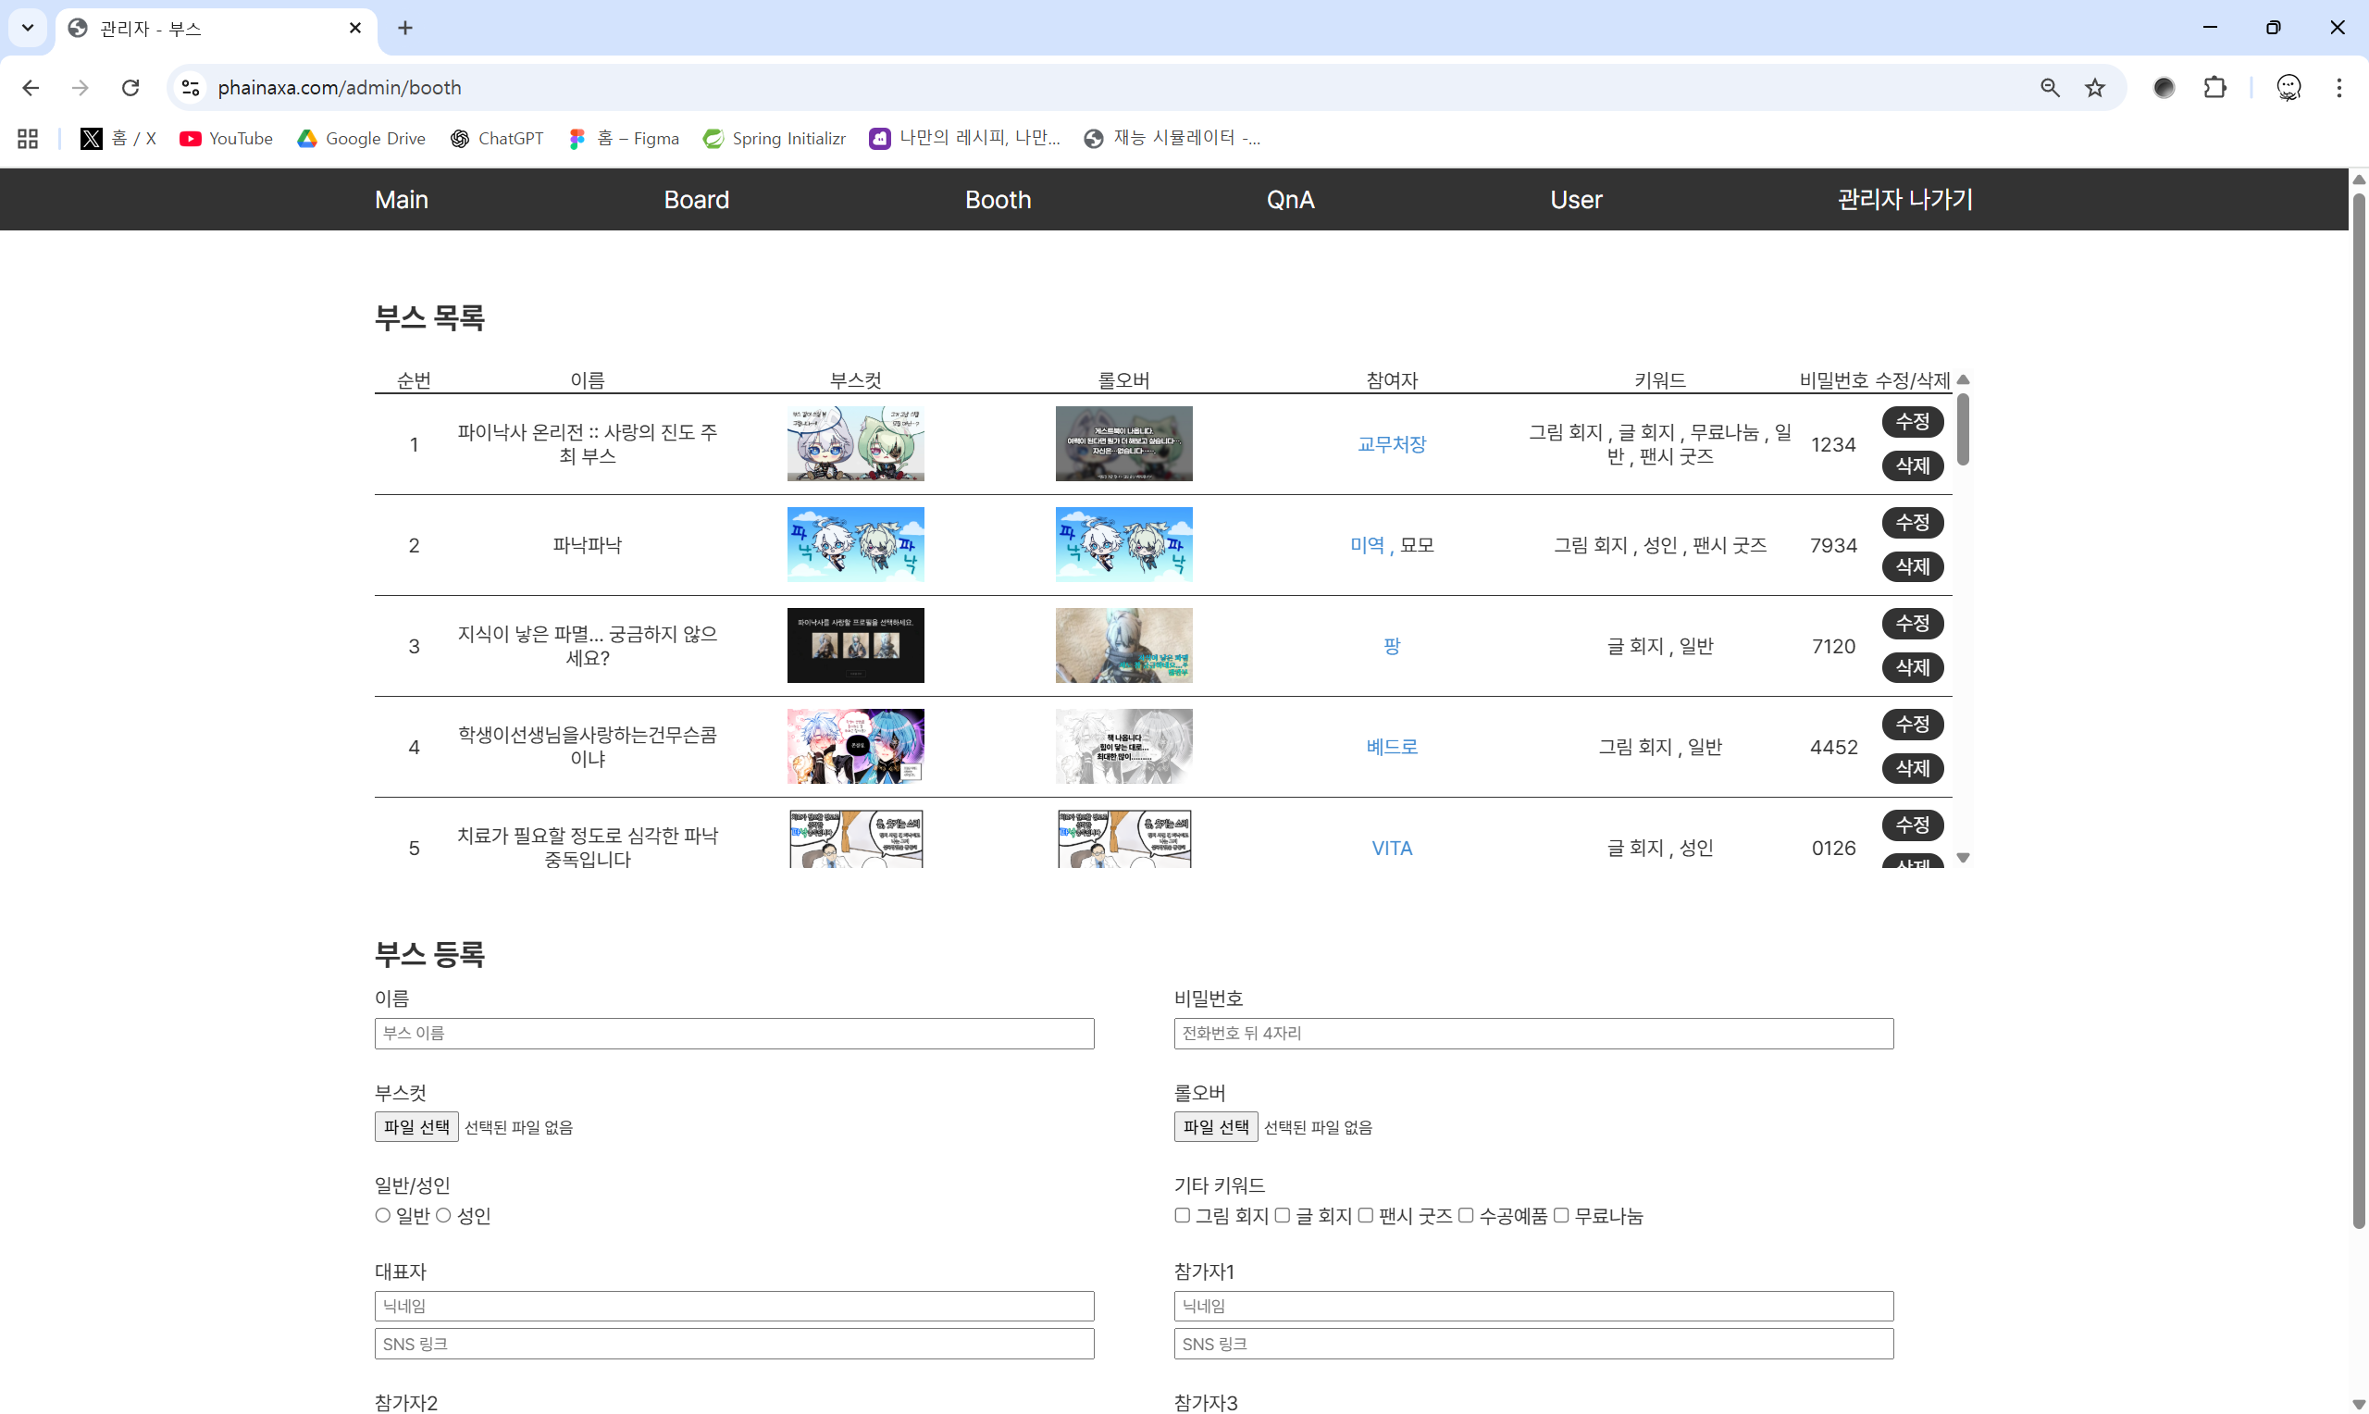
Task: Click the zoom magnifier icon in address bar
Action: [2050, 88]
